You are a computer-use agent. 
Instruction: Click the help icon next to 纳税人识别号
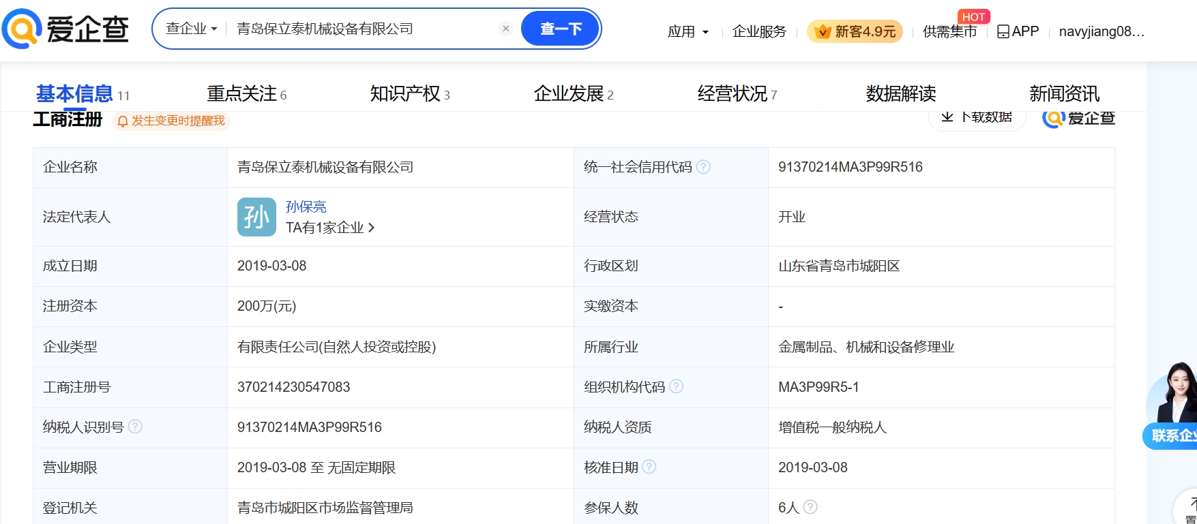coord(135,427)
